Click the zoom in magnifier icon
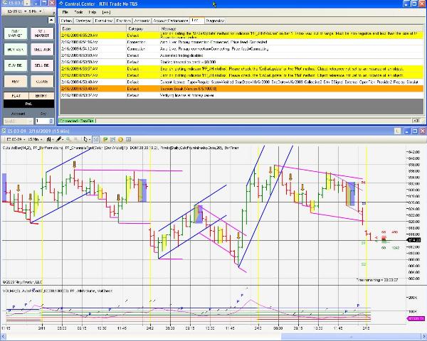This screenshot has height=341, width=427. (x=68, y=139)
